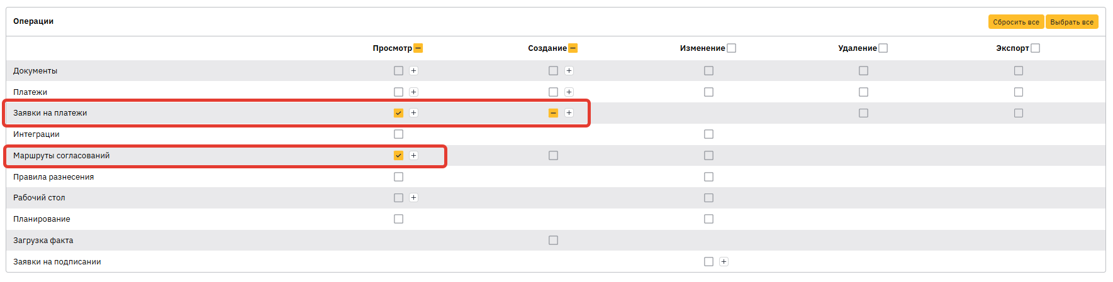Check the Удаление column header checkbox
This screenshot has width=1113, height=282.
(883, 48)
